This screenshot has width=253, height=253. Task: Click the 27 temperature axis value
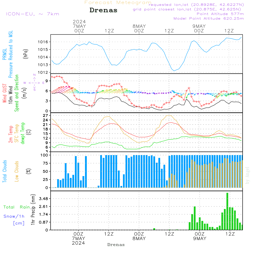pos(46,116)
